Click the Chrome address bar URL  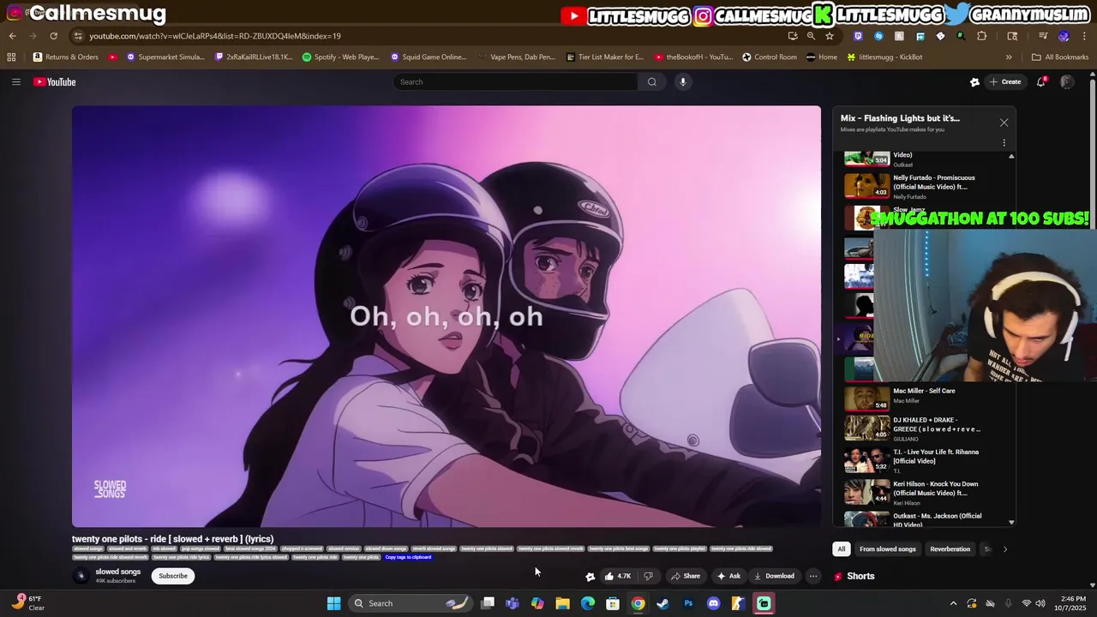(x=215, y=36)
